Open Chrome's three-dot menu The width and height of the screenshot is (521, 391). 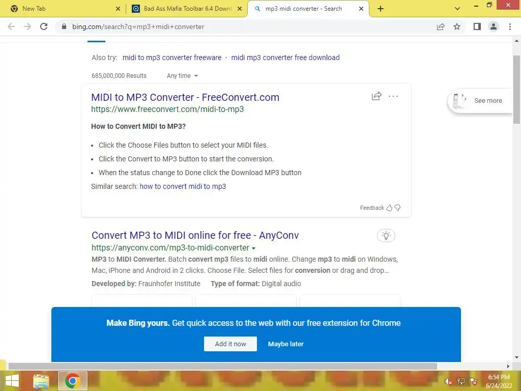(510, 26)
